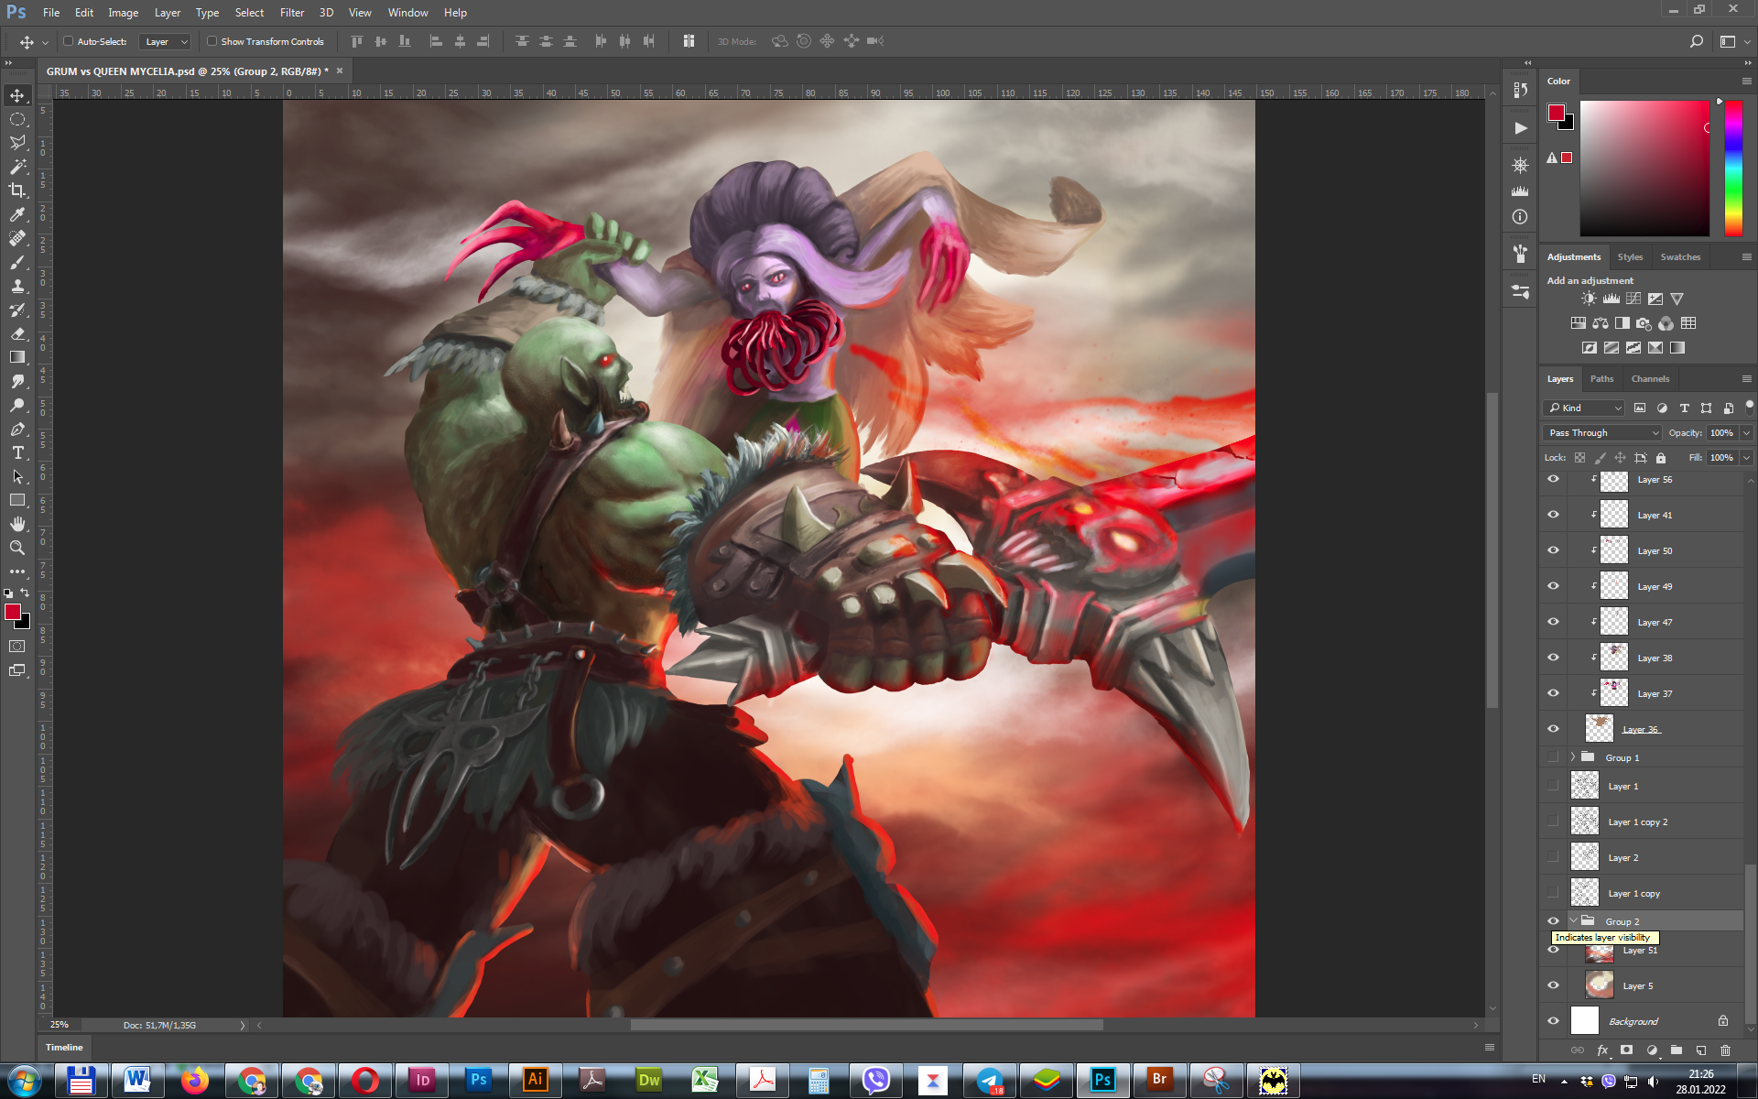
Task: Open the Filter menu
Action: pyautogui.click(x=292, y=13)
